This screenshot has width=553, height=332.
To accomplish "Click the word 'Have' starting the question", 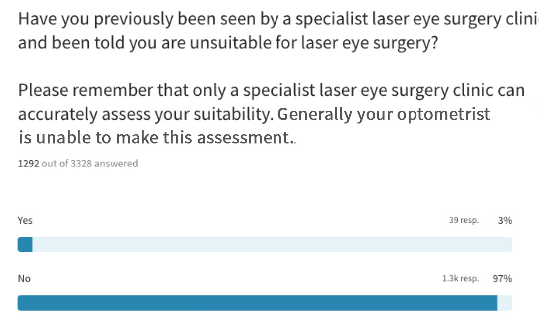I will 38,19.
